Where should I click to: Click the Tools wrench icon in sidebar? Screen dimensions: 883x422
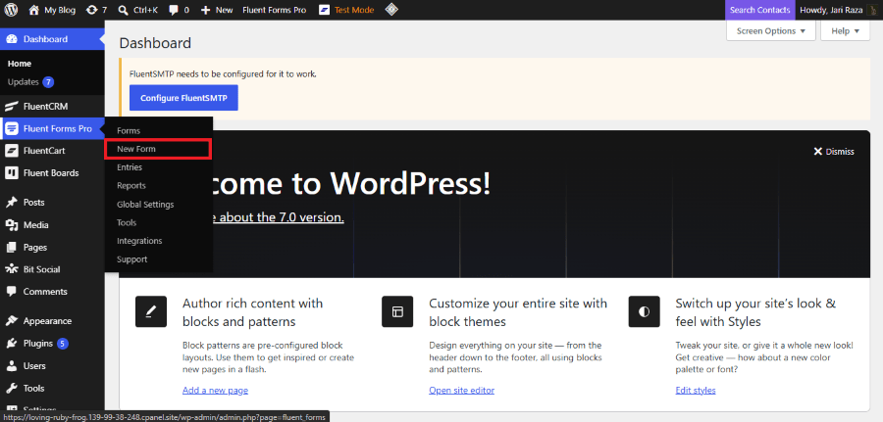pos(12,389)
